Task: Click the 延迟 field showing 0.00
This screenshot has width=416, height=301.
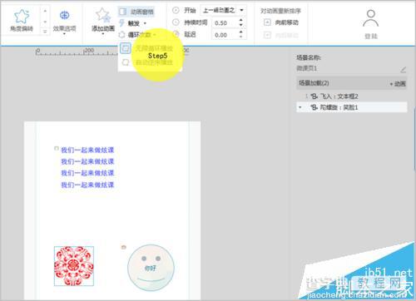Action: click(225, 35)
